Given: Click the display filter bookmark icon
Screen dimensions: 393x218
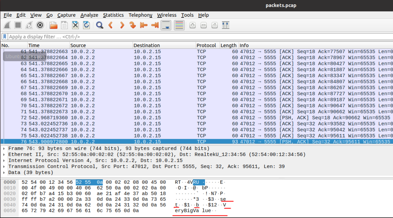Looking at the screenshot, I should pyautogui.click(x=5, y=37).
